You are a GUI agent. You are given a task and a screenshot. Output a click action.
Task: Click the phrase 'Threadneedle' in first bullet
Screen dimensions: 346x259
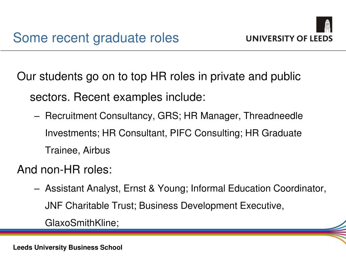[273, 116]
